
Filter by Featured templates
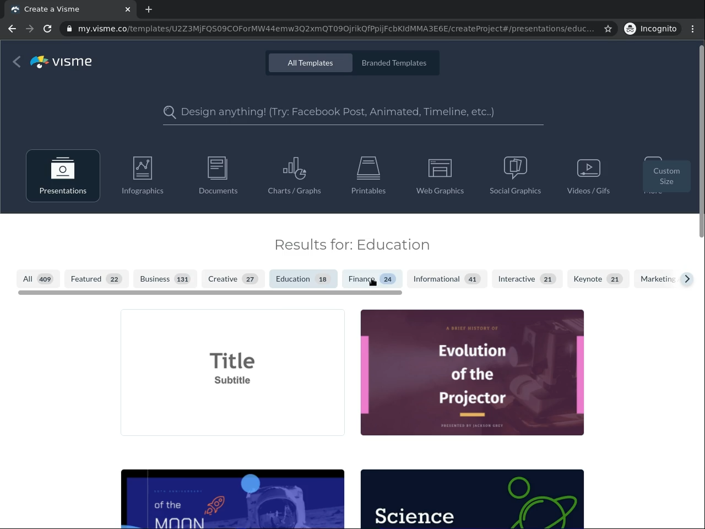tap(96, 279)
